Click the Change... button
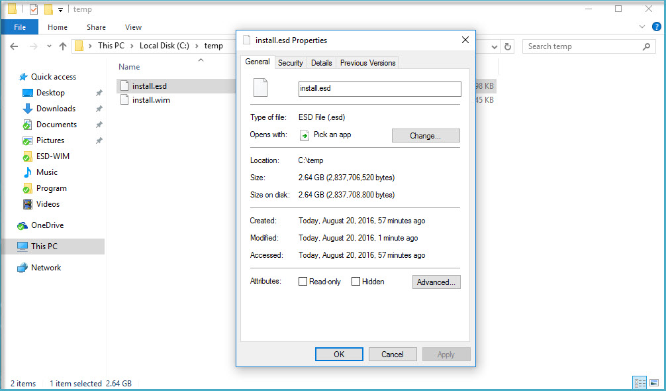The width and height of the screenshot is (666, 391). pos(426,136)
